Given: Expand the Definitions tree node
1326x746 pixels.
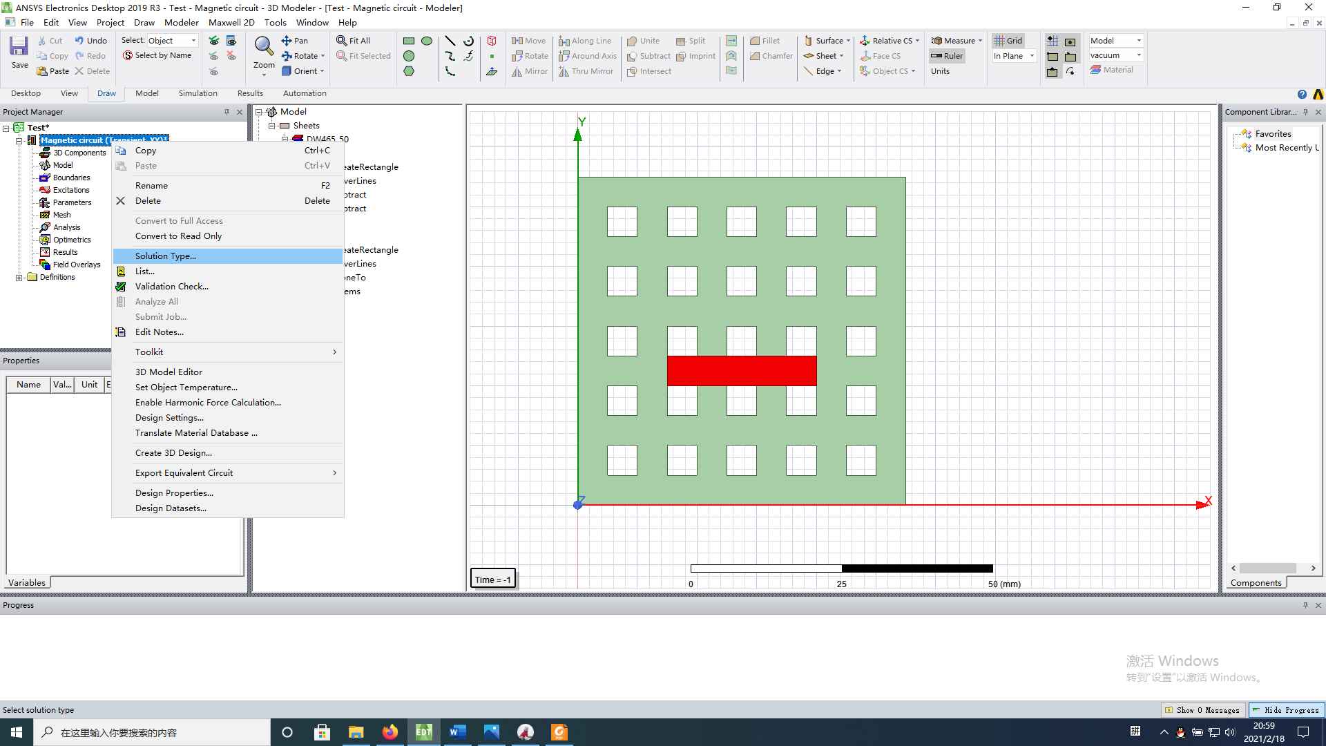Looking at the screenshot, I should [19, 277].
